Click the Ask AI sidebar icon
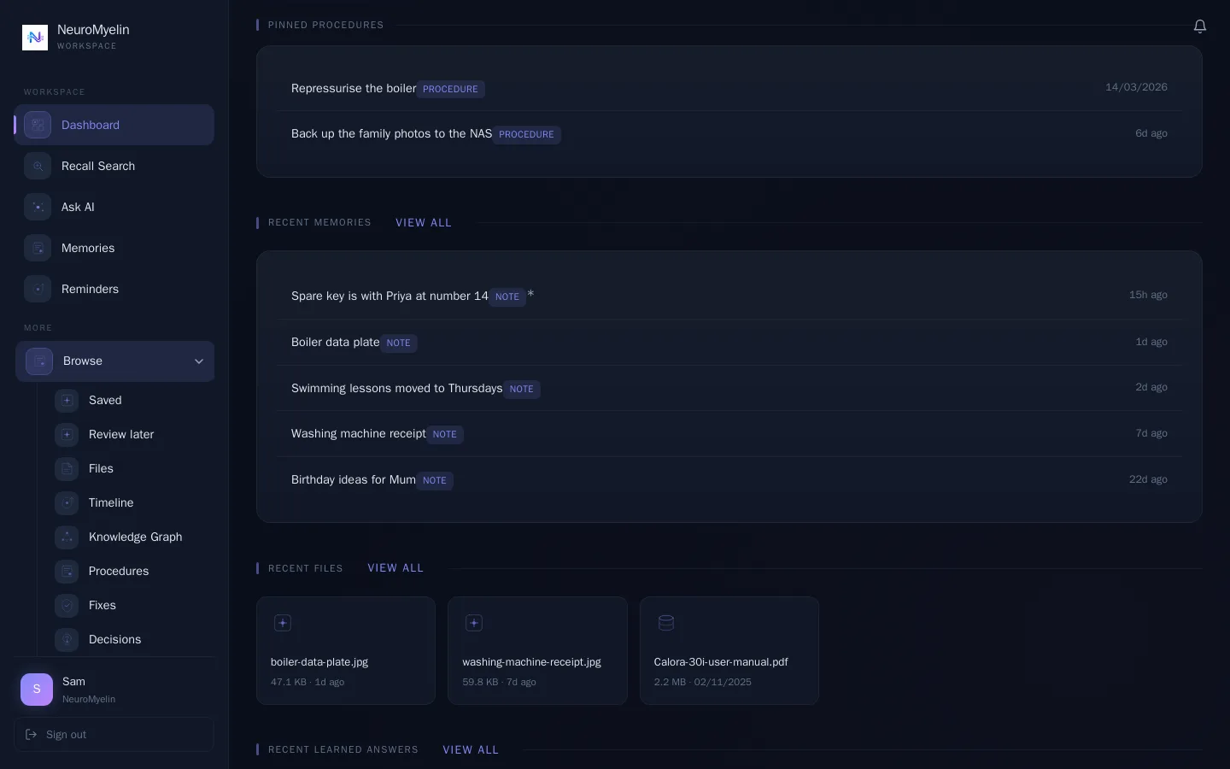This screenshot has width=1230, height=769. [38, 207]
